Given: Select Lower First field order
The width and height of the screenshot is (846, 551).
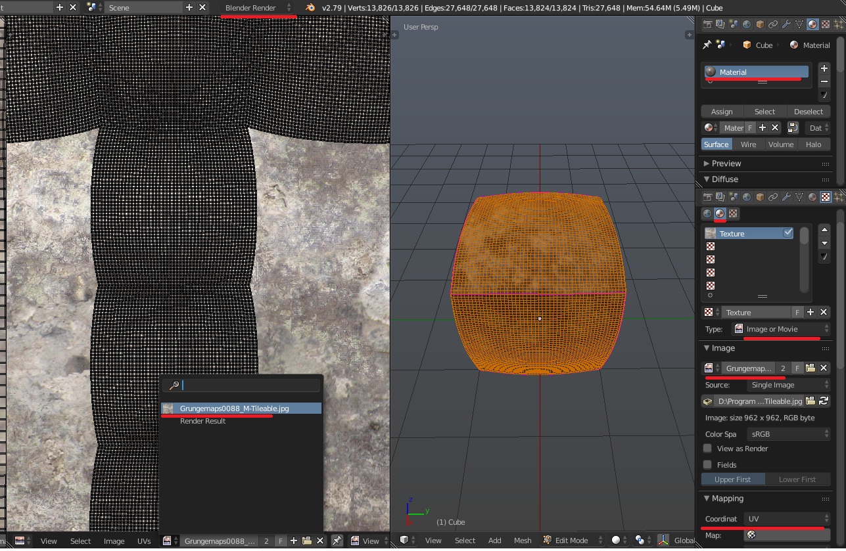Looking at the screenshot, I should (x=797, y=479).
